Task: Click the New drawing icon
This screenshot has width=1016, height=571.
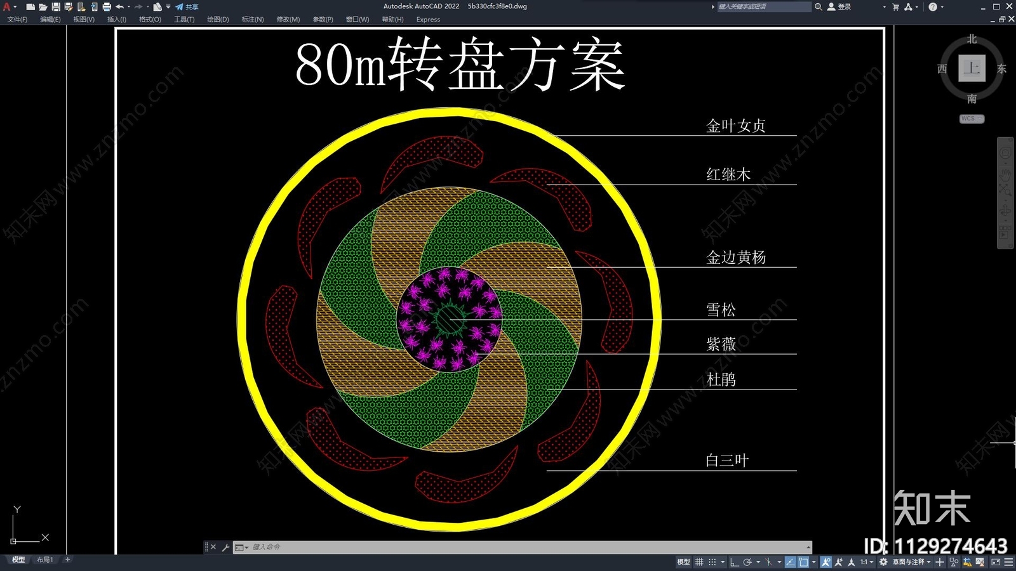Action: (30, 7)
